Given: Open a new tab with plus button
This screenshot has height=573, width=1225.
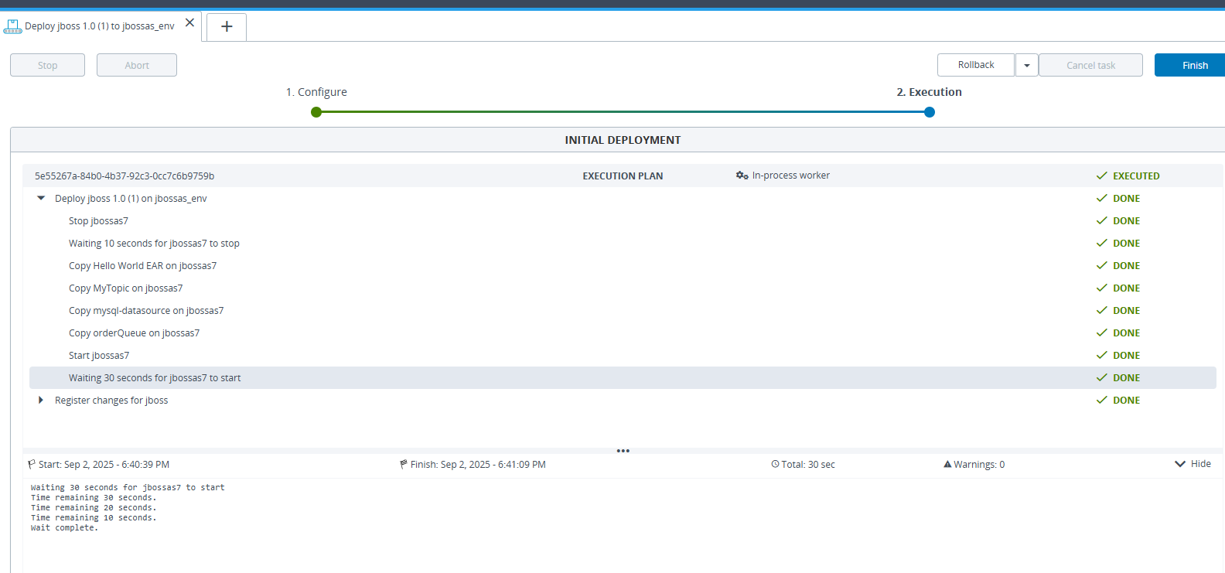Looking at the screenshot, I should point(227,27).
